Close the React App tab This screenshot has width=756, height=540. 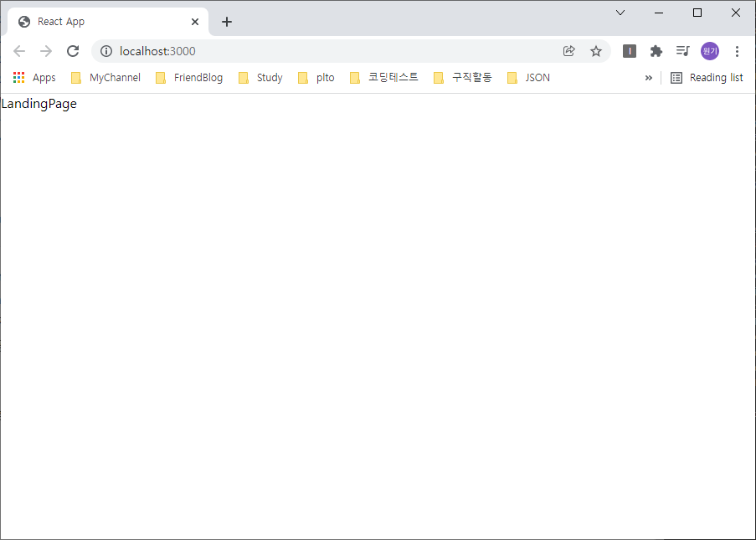pos(195,22)
